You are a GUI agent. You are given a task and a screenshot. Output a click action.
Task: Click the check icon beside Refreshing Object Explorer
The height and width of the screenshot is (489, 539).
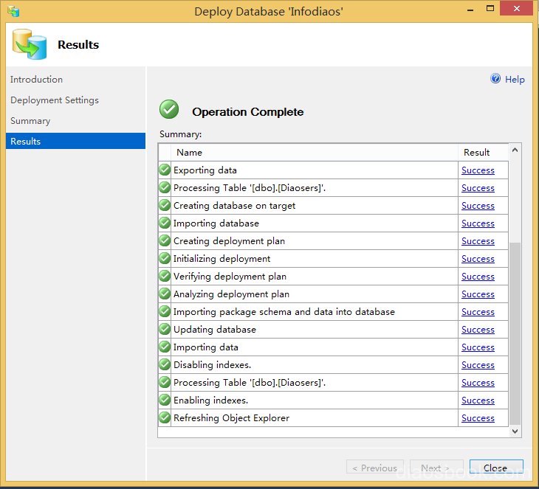coord(165,418)
